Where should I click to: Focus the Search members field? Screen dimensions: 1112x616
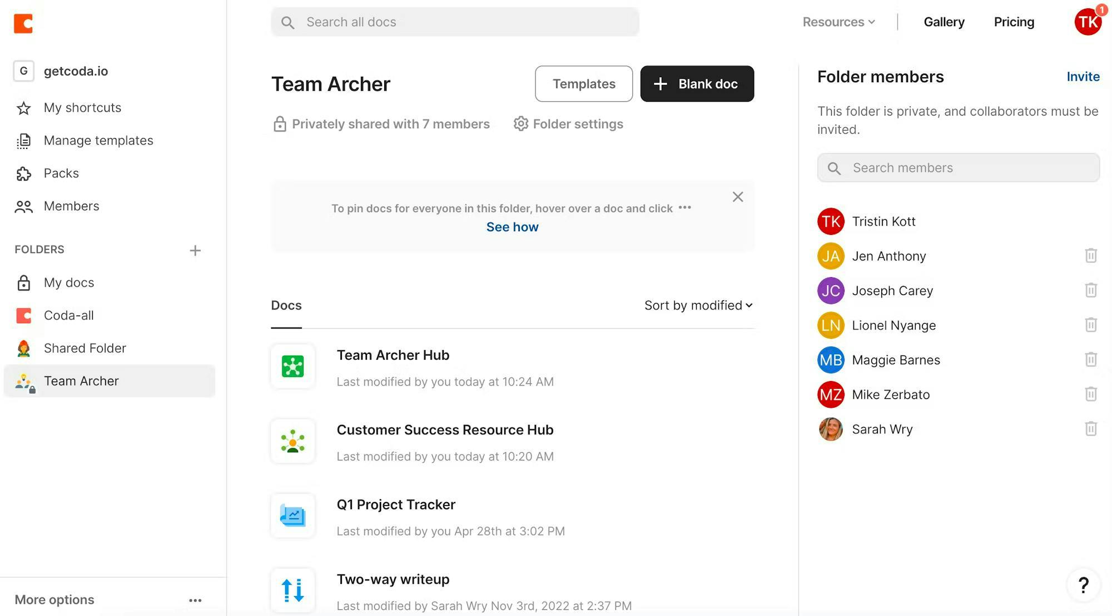pyautogui.click(x=959, y=168)
